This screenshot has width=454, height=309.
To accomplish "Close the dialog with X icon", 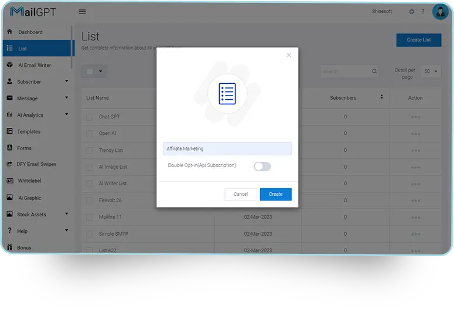I will [x=288, y=56].
